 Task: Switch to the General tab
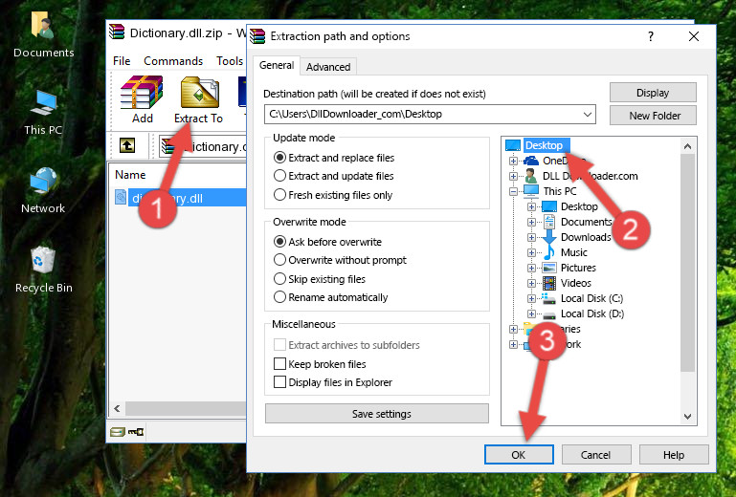coord(277,66)
